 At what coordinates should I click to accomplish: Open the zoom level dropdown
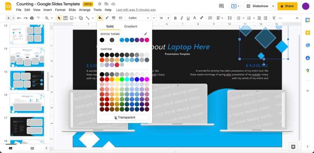point(48,18)
